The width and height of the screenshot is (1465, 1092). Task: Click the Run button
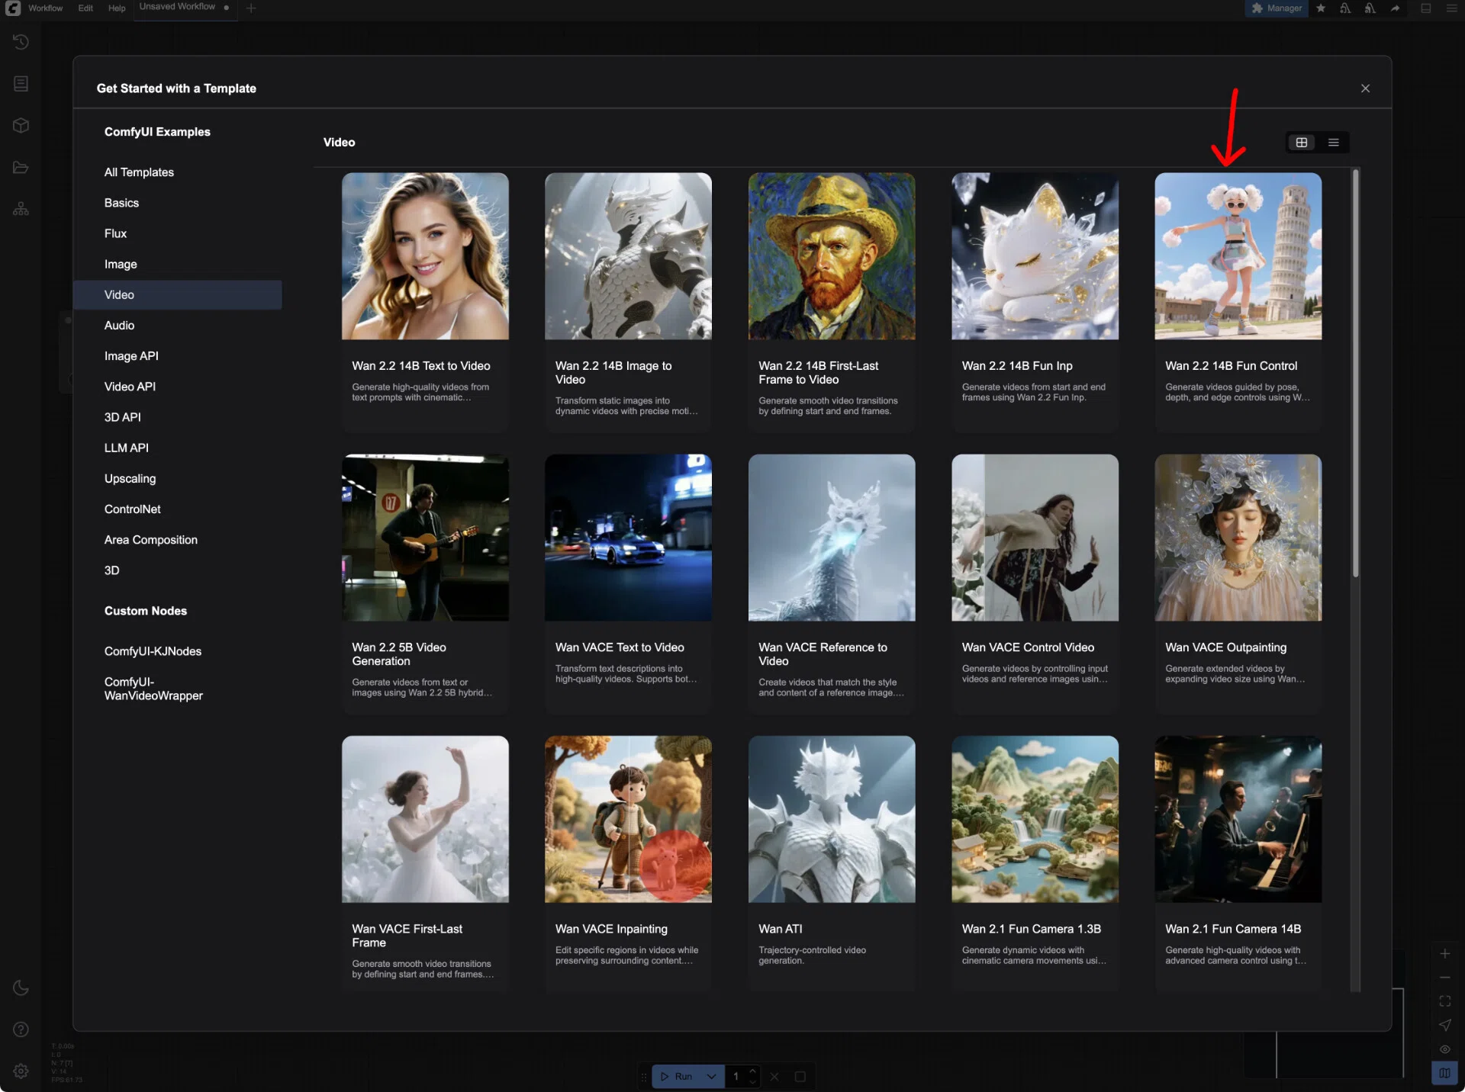point(677,1077)
